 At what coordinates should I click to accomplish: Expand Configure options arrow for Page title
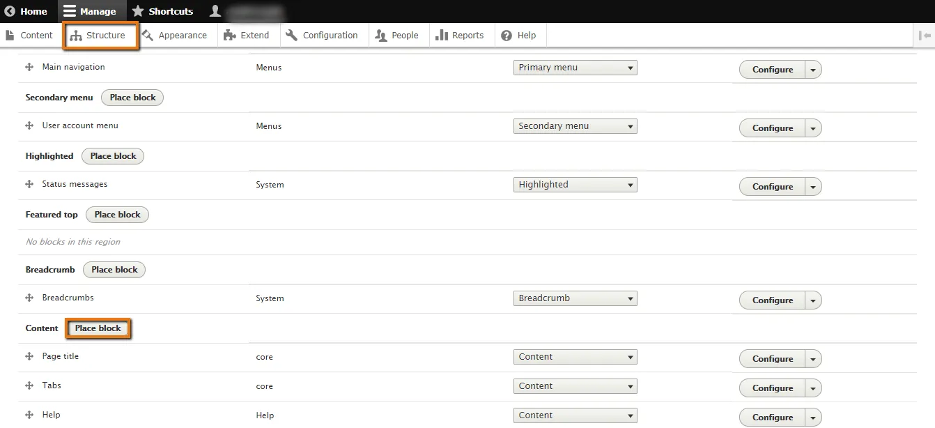coord(813,359)
